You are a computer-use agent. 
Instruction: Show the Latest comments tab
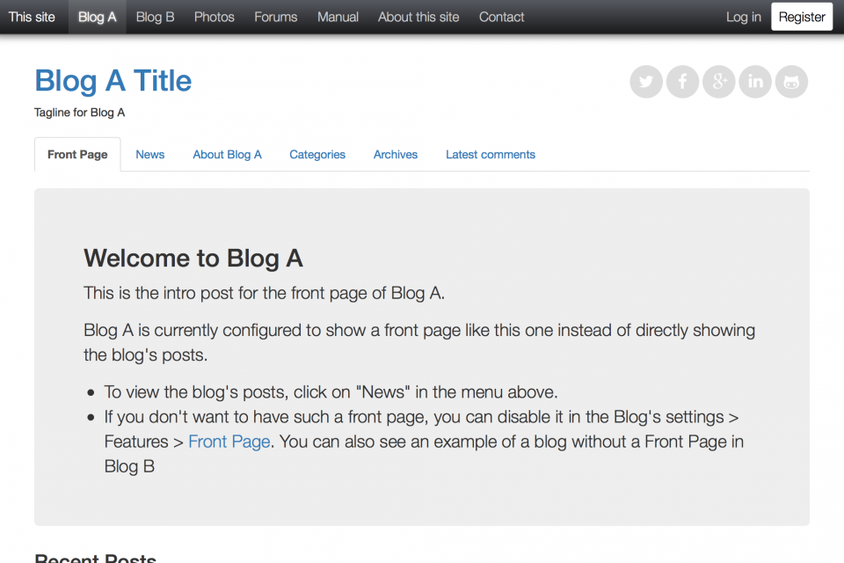click(x=490, y=154)
